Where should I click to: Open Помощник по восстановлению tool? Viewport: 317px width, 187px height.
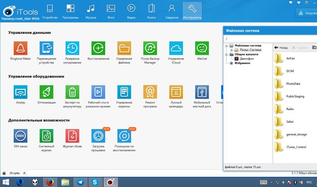(124, 136)
